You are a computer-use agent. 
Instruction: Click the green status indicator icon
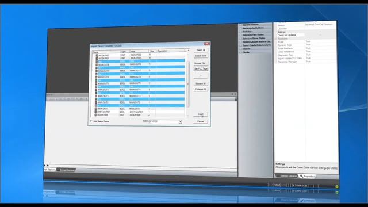[337, 186]
